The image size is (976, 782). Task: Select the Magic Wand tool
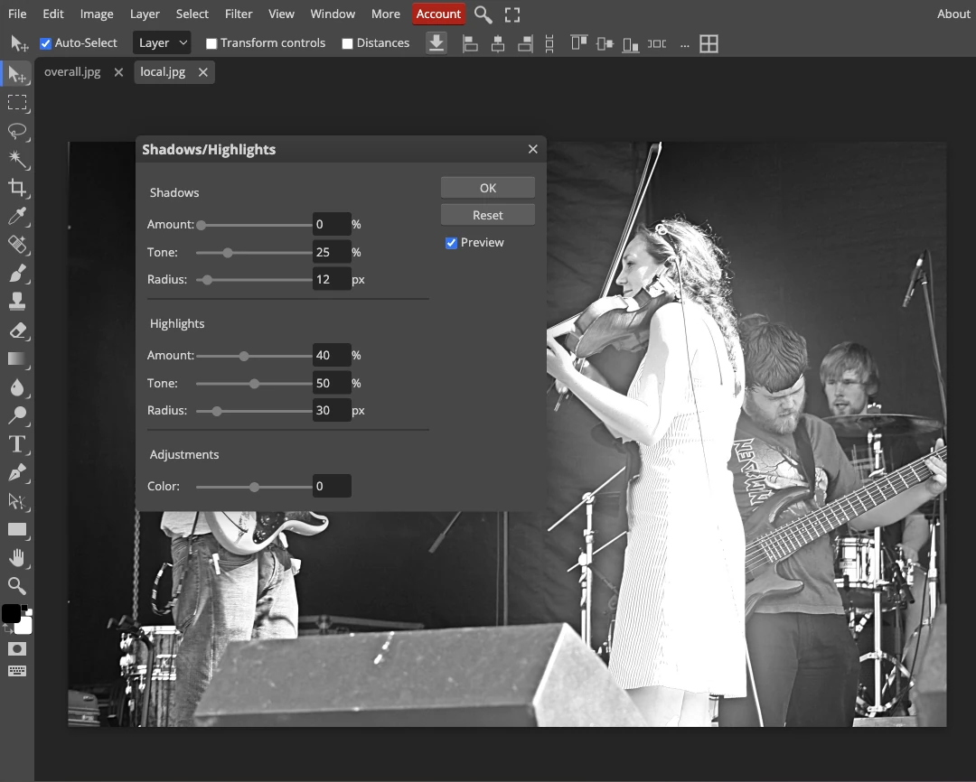(x=17, y=160)
